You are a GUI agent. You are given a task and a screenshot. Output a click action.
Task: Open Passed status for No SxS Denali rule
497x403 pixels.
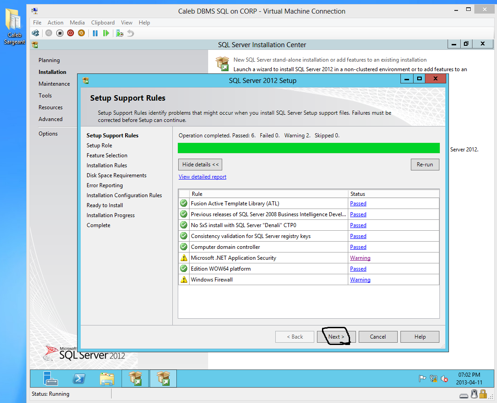(358, 225)
